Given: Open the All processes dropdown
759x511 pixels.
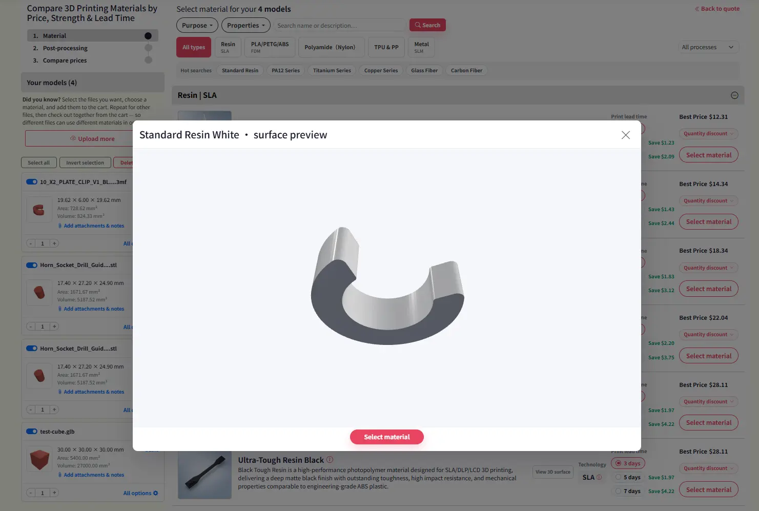Looking at the screenshot, I should (708, 47).
